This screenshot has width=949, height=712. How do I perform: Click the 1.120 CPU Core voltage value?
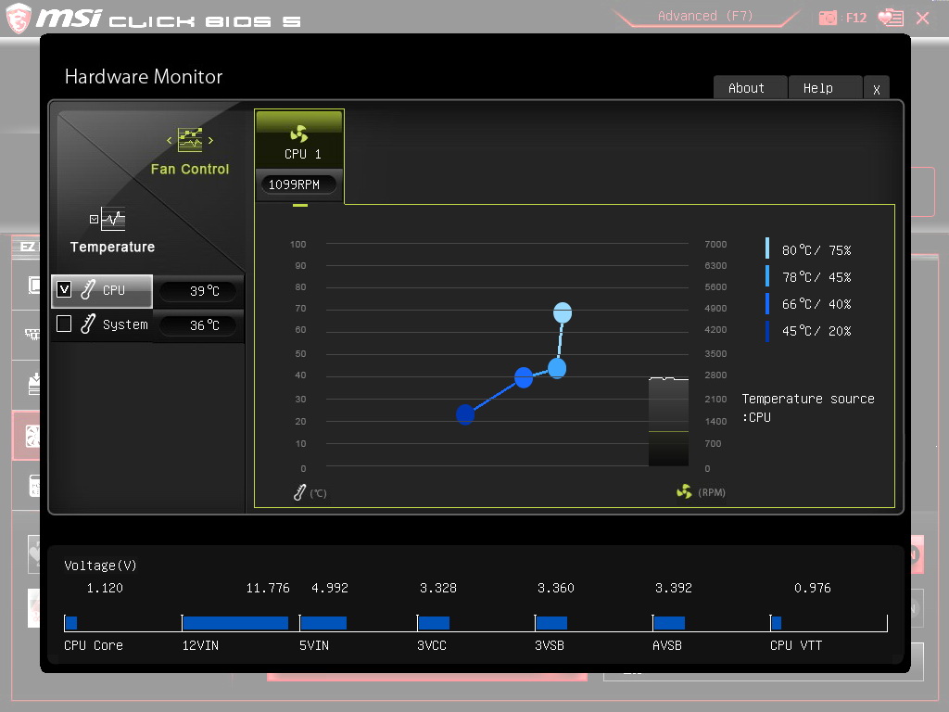point(105,588)
